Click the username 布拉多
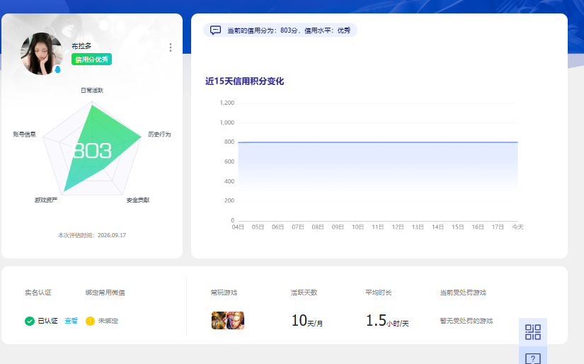The image size is (584, 364). 81,46
